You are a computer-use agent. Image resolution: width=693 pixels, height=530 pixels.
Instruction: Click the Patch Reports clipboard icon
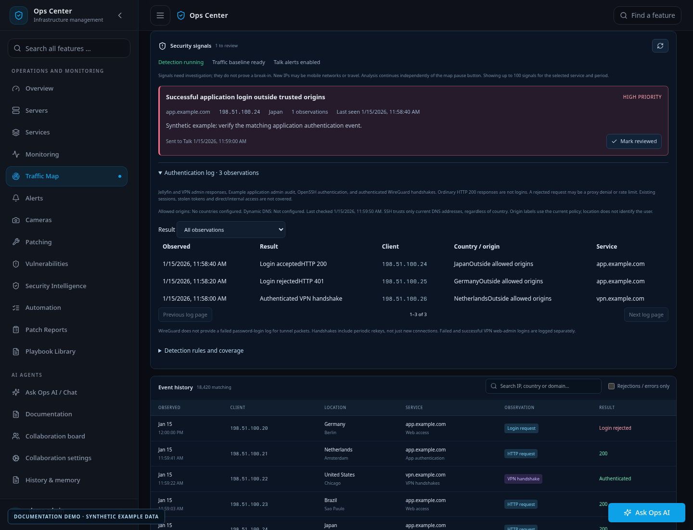pyautogui.click(x=16, y=330)
